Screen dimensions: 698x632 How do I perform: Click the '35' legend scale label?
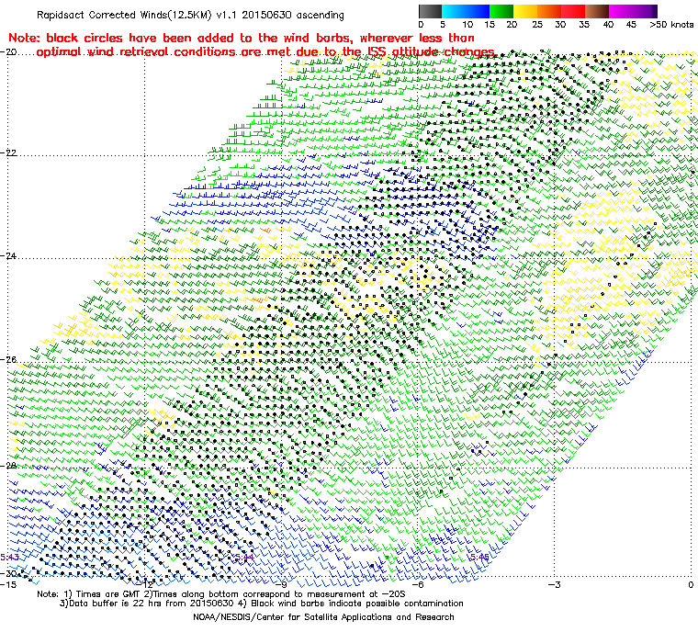[584, 25]
